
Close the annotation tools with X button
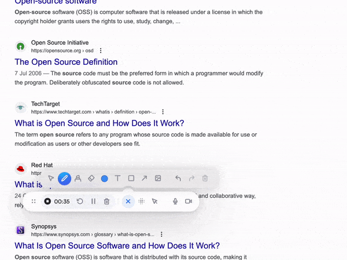(x=128, y=202)
